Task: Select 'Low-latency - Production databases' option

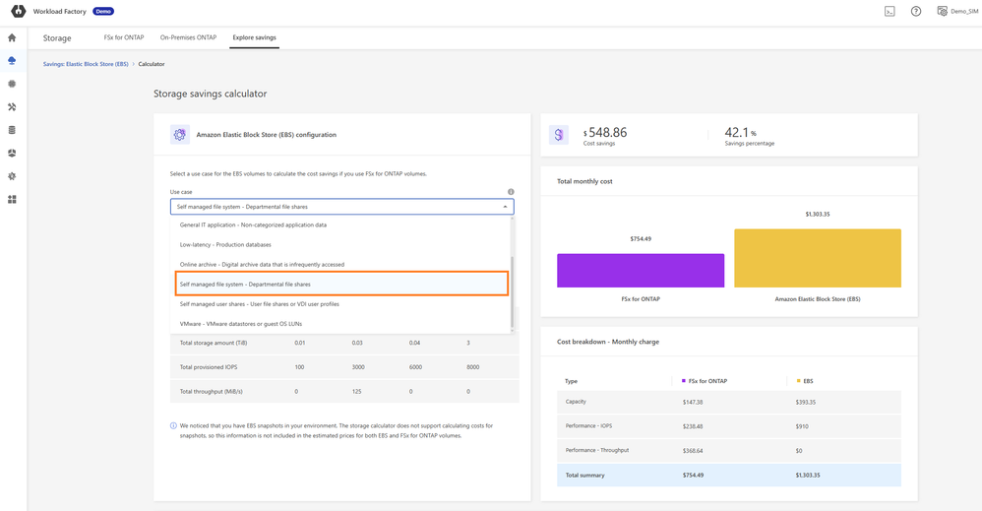Action: pyautogui.click(x=225, y=244)
